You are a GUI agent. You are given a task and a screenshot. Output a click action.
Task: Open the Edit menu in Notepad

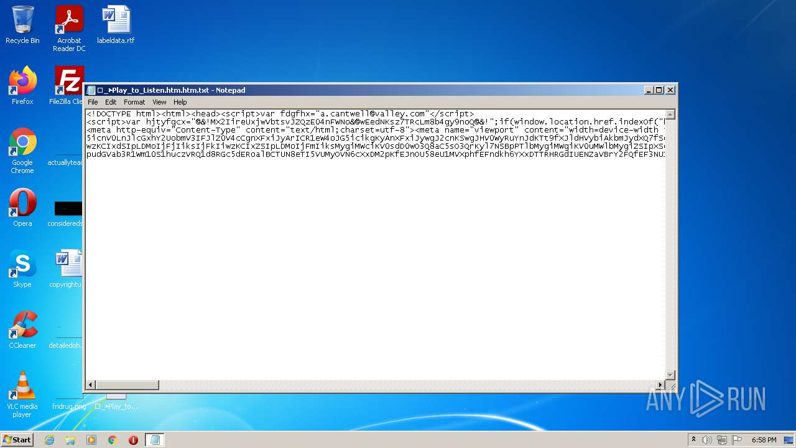pyautogui.click(x=111, y=102)
